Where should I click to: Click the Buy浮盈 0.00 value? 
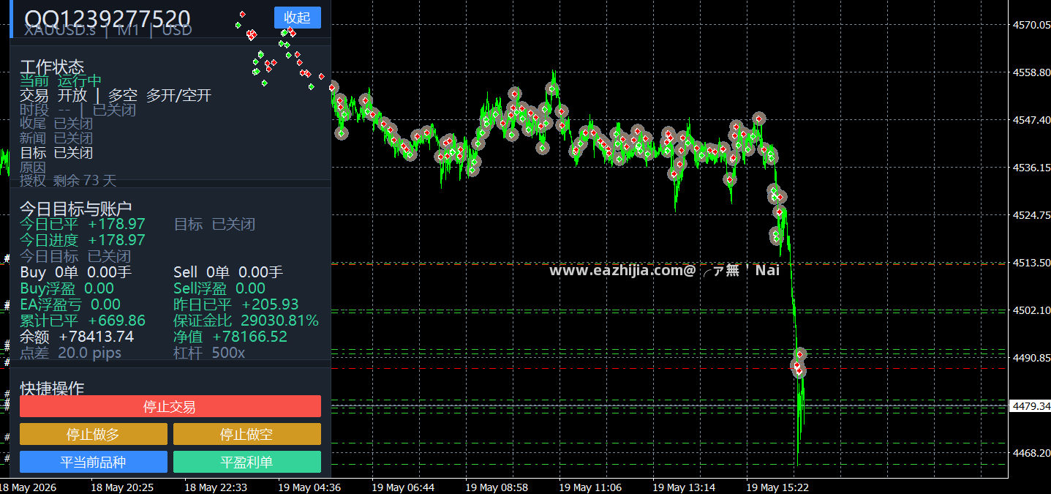(x=67, y=288)
